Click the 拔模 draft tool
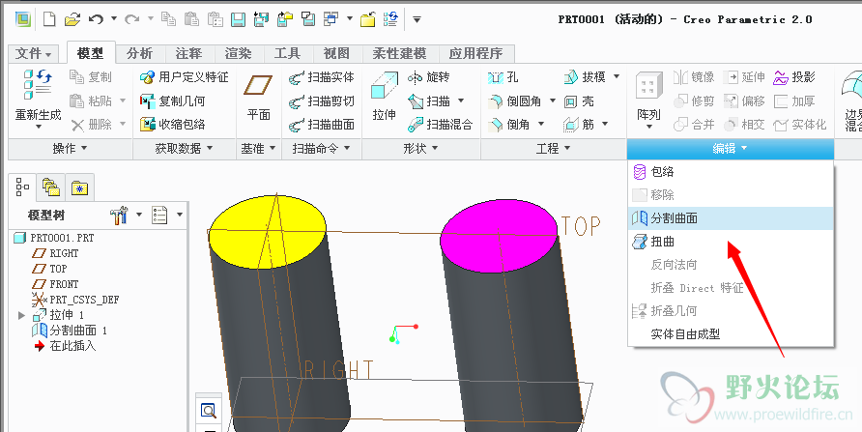Image resolution: width=862 pixels, height=432 pixels. (585, 77)
